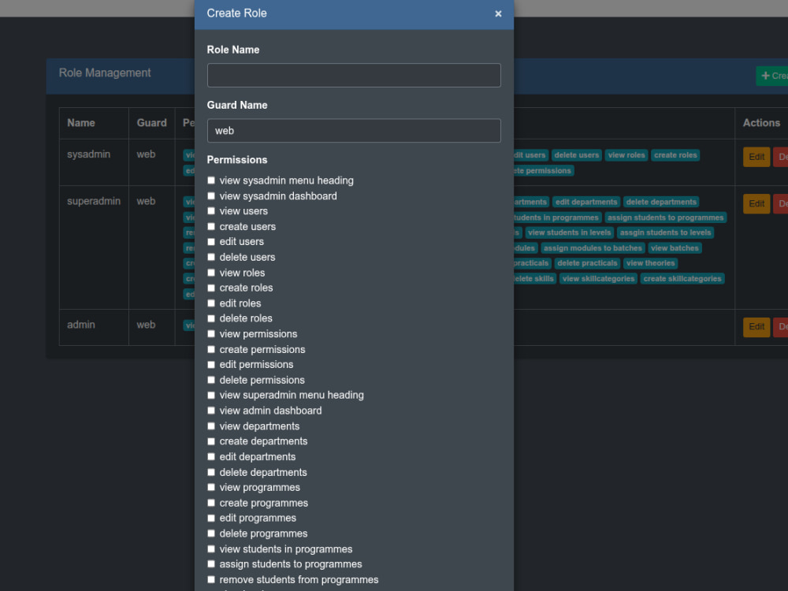Toggle the 'edit users' checkbox

pos(211,242)
